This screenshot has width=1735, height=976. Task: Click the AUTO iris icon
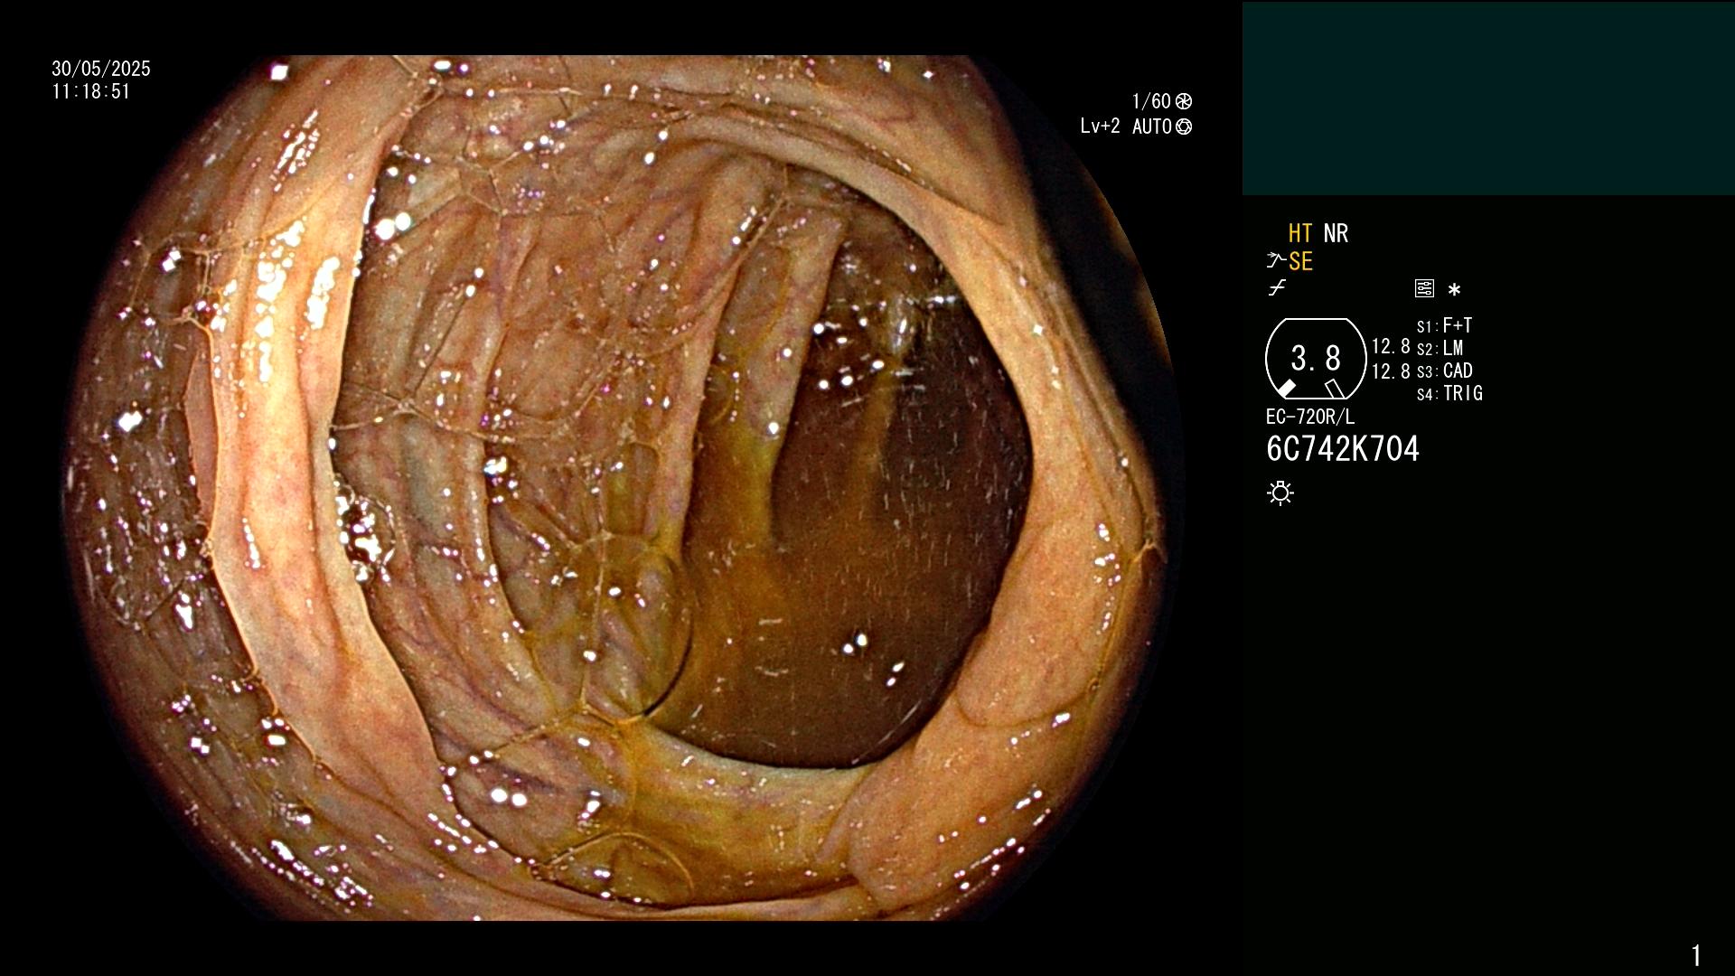coord(1184,127)
